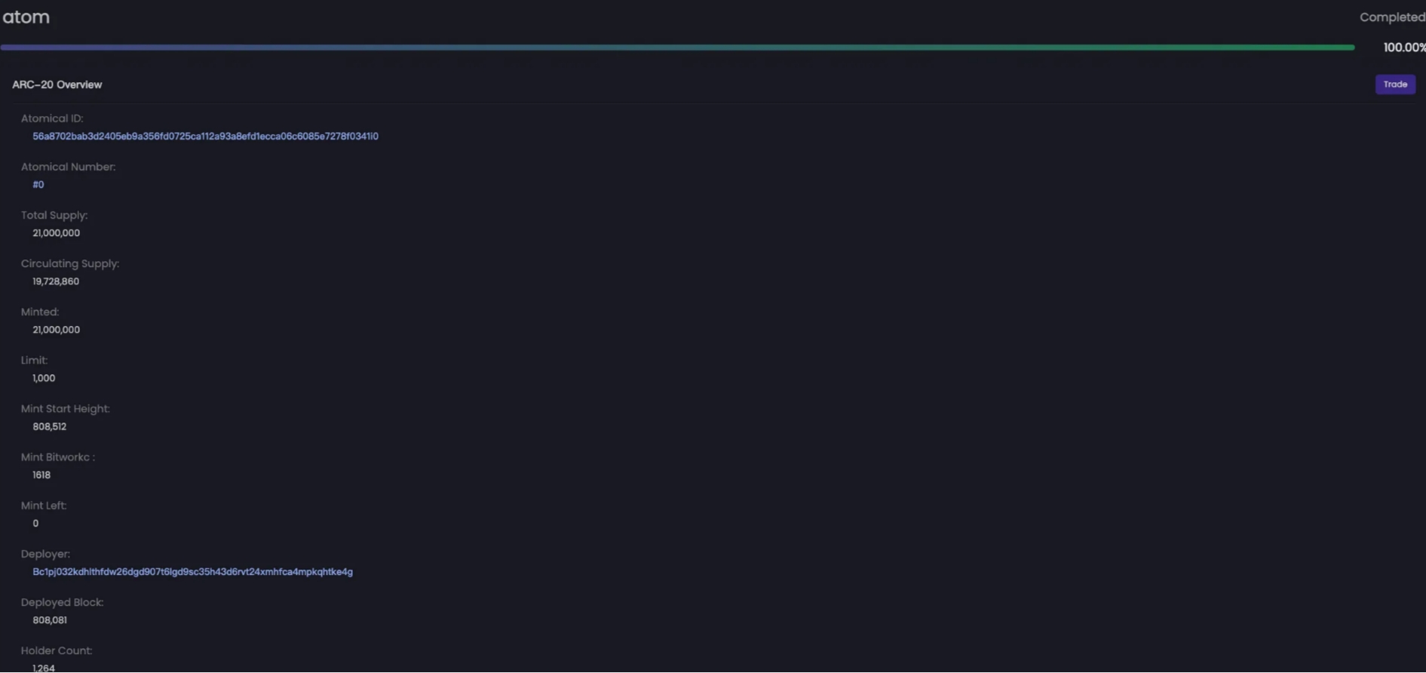Click the 100.00% progress percentage
The height and width of the screenshot is (673, 1426).
(1403, 48)
